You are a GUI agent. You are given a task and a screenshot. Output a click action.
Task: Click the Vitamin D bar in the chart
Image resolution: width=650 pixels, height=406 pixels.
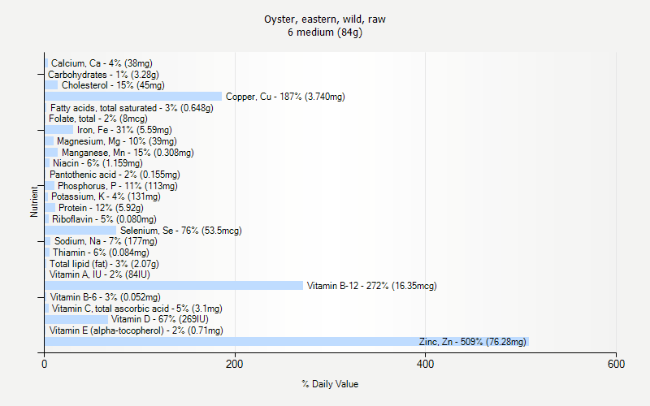[x=76, y=319]
